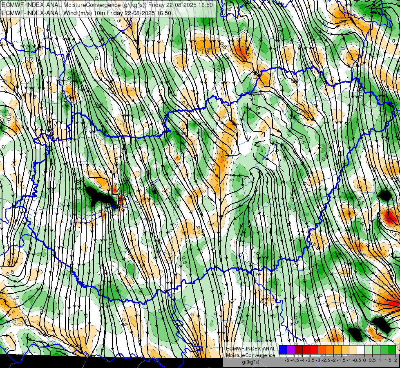This screenshot has height=368, width=400.
Task: Click the -2 legend tick label
Action: coord(333,360)
